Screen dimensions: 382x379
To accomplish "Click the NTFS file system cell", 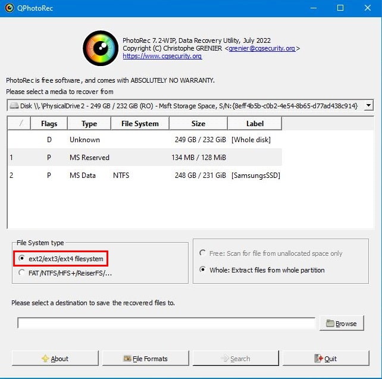I will [x=121, y=176].
